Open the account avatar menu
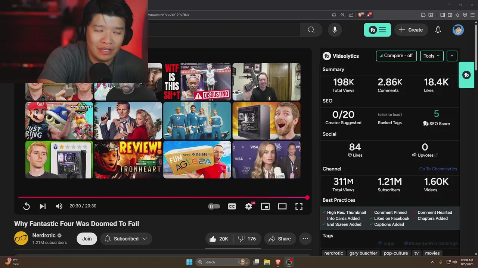478x268 pixels. pos(458,30)
